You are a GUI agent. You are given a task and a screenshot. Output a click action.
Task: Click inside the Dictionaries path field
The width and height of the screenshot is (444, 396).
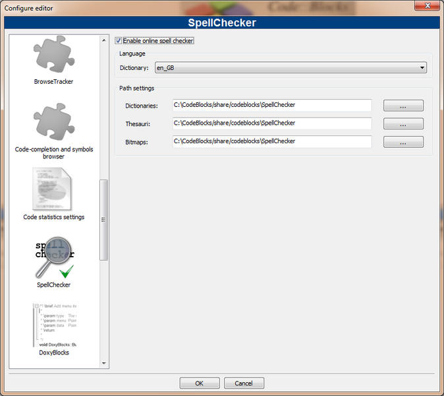click(x=272, y=105)
